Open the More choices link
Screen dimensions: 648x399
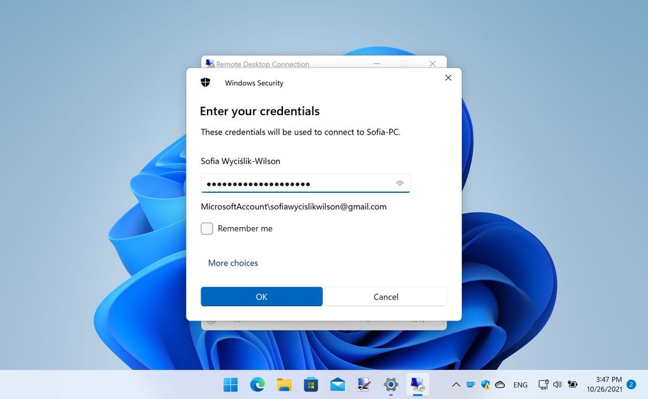233,262
